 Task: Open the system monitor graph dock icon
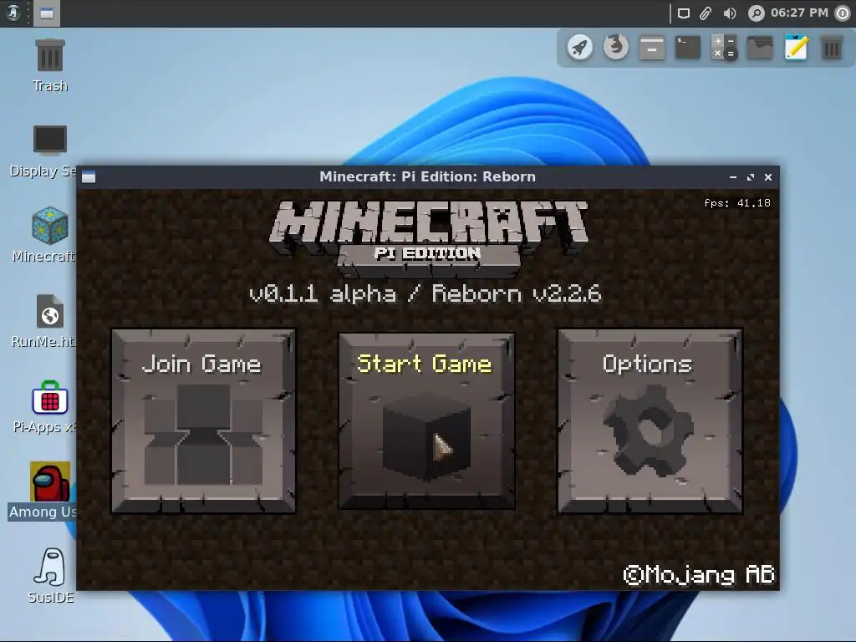coord(760,48)
